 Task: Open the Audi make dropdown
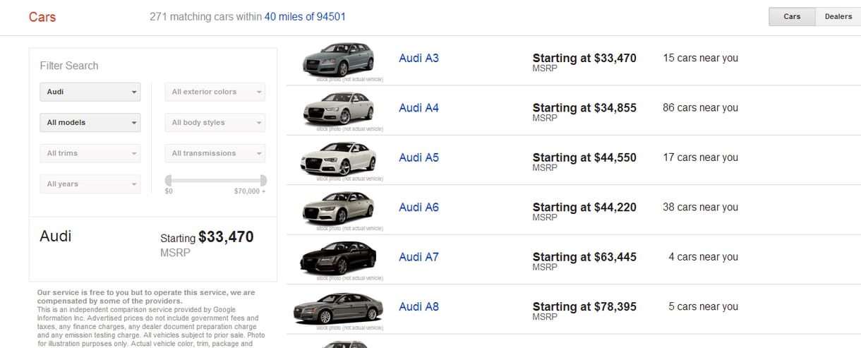(x=90, y=92)
